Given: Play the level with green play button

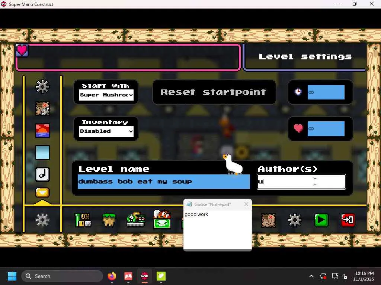Looking at the screenshot, I should click(321, 220).
